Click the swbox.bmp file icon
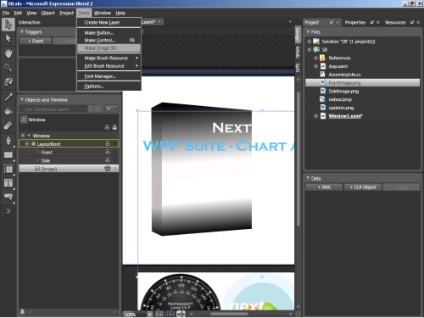The height and width of the screenshot is (318, 424). pos(323,99)
